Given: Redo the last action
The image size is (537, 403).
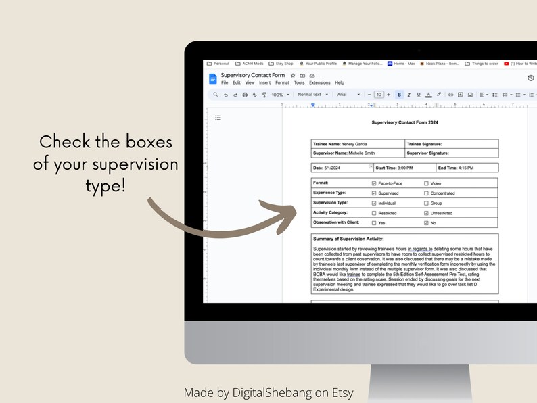Looking at the screenshot, I should click(x=235, y=95).
